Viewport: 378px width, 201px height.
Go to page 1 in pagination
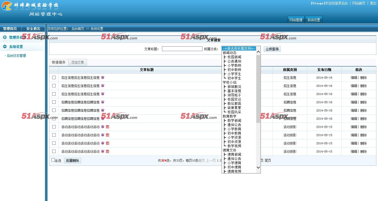[x=218, y=160]
